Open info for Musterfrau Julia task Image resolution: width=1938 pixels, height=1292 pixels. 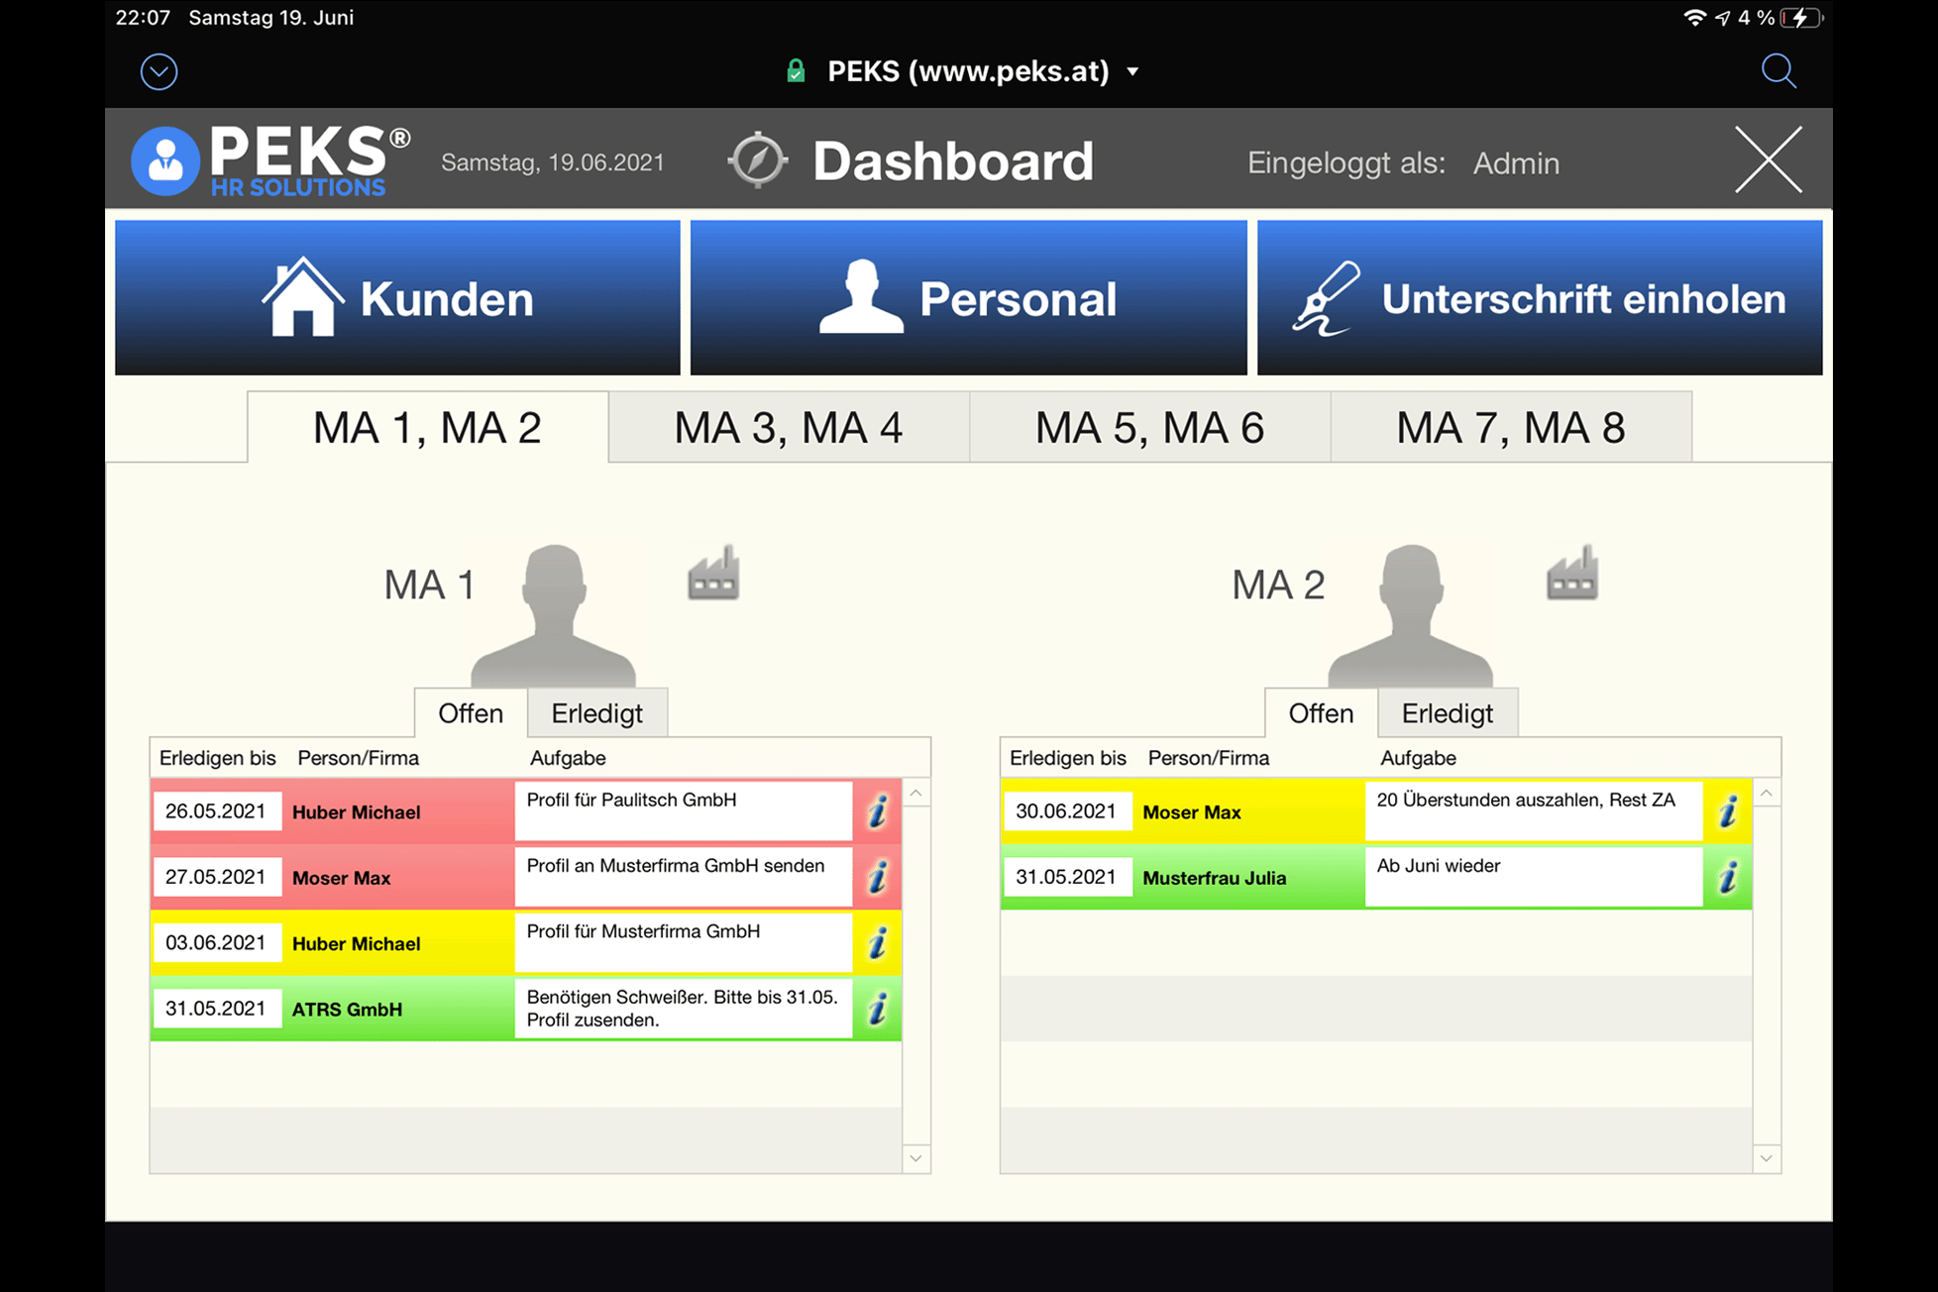pyautogui.click(x=1728, y=877)
